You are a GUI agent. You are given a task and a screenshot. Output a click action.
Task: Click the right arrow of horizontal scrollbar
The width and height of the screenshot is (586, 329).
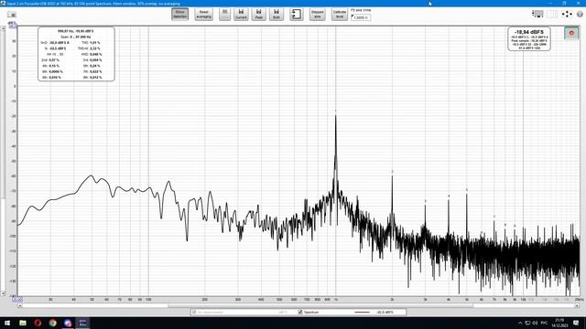pyautogui.click(x=577, y=305)
